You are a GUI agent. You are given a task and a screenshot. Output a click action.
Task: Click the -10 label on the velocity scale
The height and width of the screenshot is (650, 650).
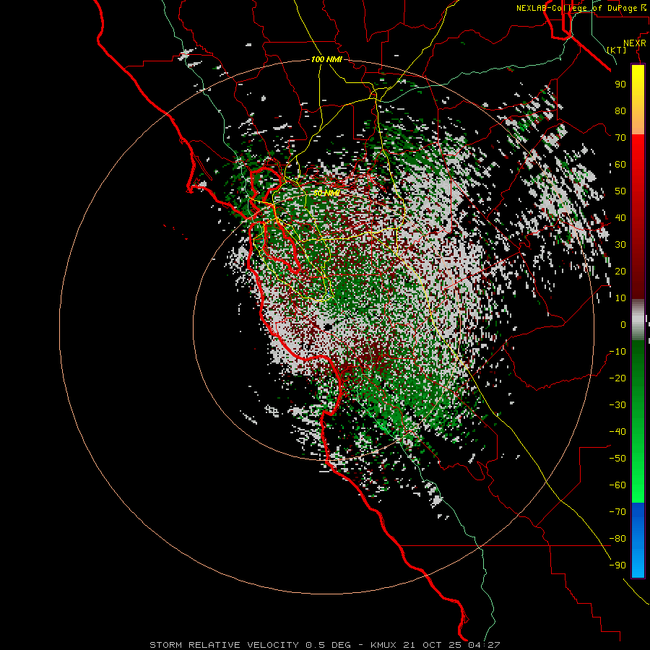click(617, 352)
